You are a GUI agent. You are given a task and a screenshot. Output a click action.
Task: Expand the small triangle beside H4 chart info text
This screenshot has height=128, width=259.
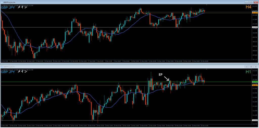2,6
